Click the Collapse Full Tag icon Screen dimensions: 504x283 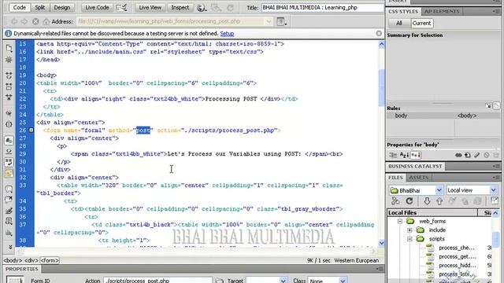tap(9, 75)
